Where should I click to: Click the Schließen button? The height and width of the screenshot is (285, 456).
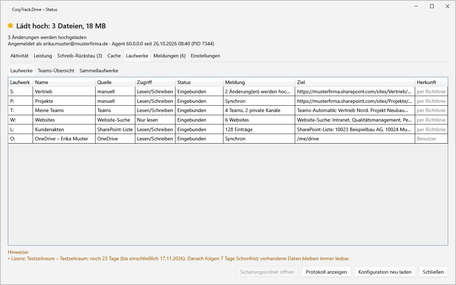[433, 272]
